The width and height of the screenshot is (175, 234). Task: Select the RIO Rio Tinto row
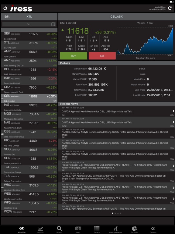pyautogui.click(x=29, y=143)
